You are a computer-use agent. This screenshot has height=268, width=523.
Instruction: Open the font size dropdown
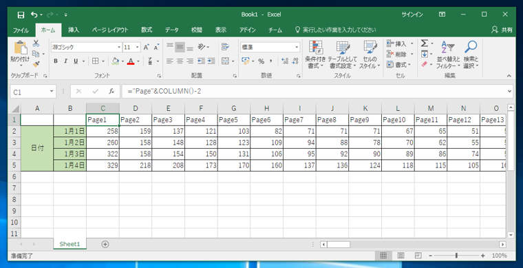(137, 48)
